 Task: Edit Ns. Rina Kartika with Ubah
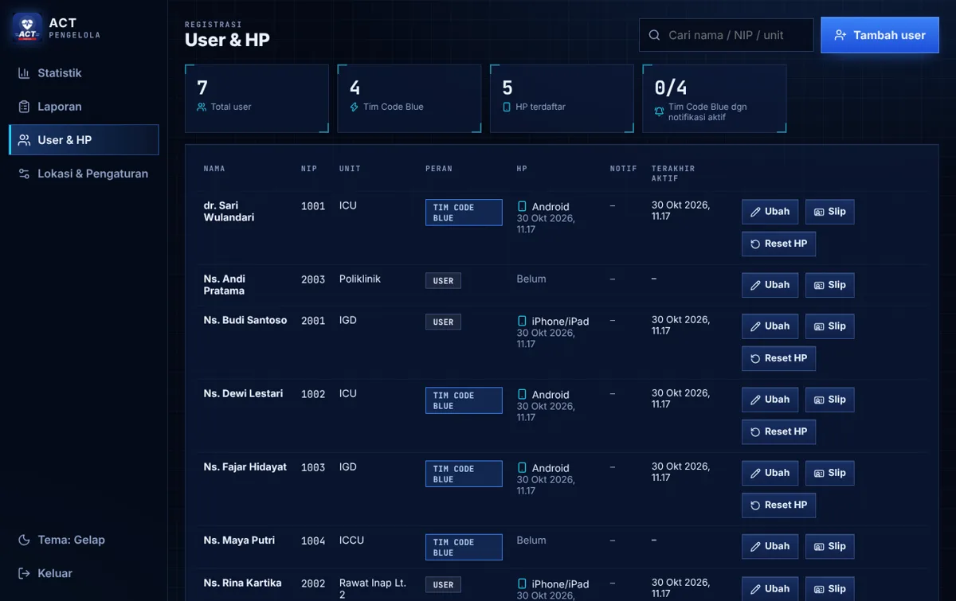coord(770,588)
